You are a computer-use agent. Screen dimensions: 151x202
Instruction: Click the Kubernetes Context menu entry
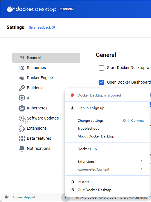tap(107, 169)
